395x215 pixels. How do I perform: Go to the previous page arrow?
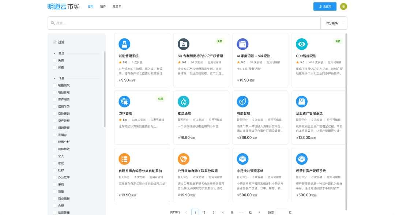coord(186,212)
